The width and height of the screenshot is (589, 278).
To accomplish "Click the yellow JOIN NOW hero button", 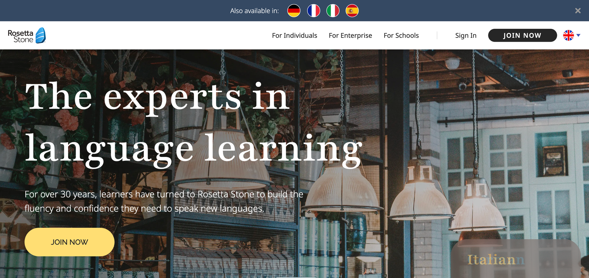I will coord(70,242).
